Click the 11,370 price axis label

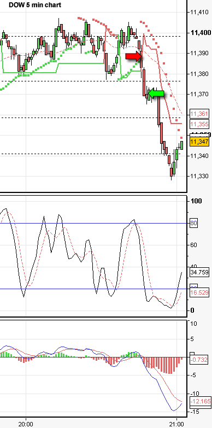[200, 94]
